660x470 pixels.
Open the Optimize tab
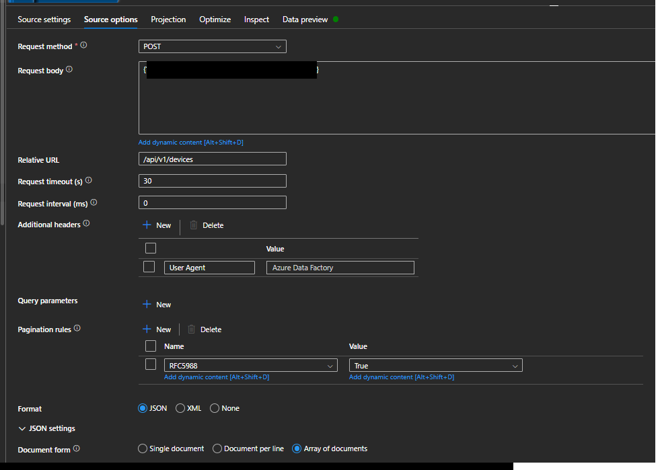tap(215, 19)
